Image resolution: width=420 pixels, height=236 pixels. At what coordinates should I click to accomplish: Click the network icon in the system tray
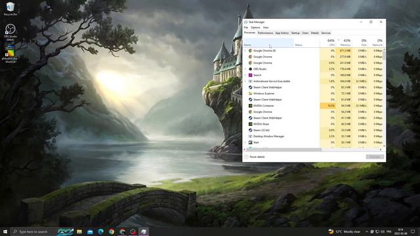tap(377, 231)
